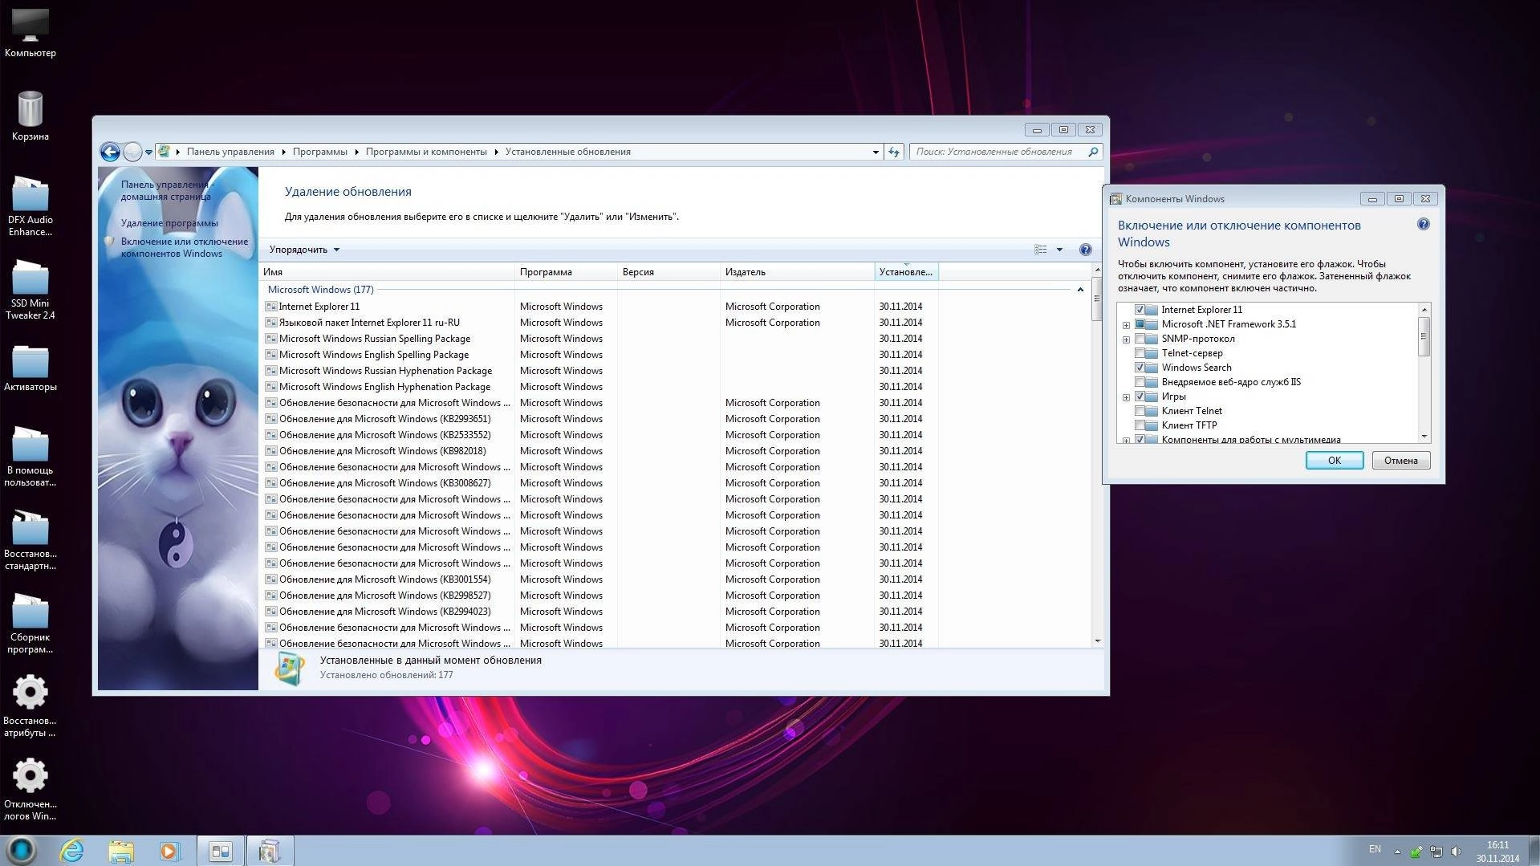Open Включение или отключение компонентов Windows link

(184, 247)
